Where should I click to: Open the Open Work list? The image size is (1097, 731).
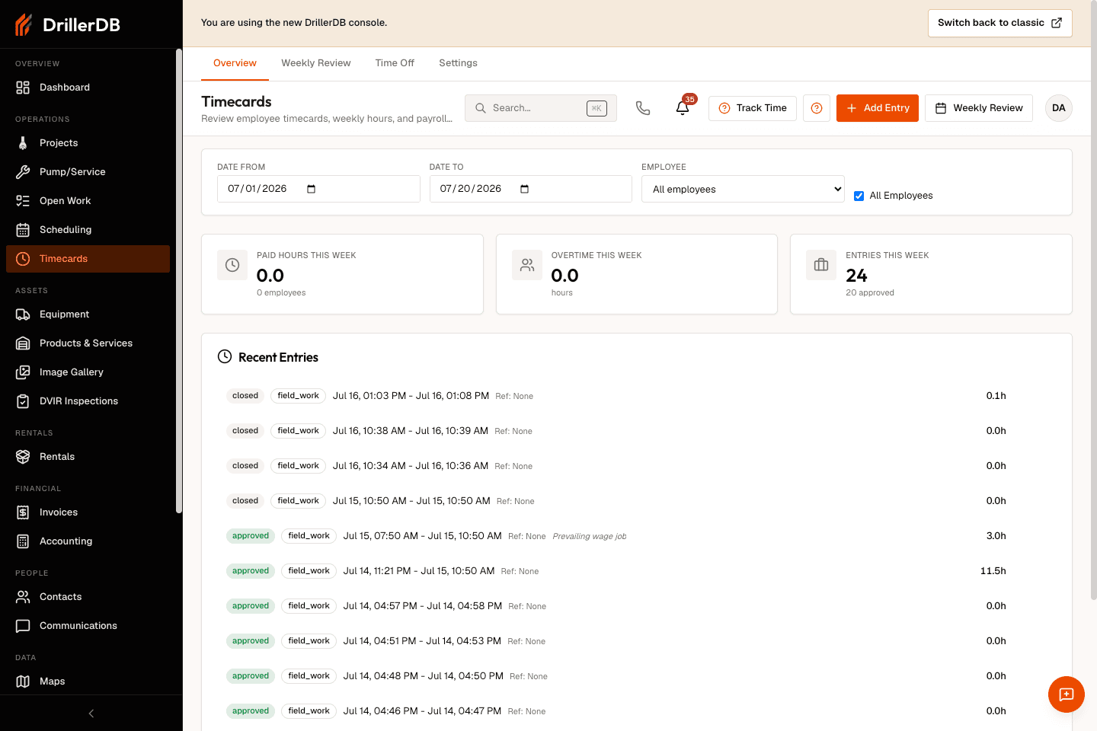click(x=88, y=201)
